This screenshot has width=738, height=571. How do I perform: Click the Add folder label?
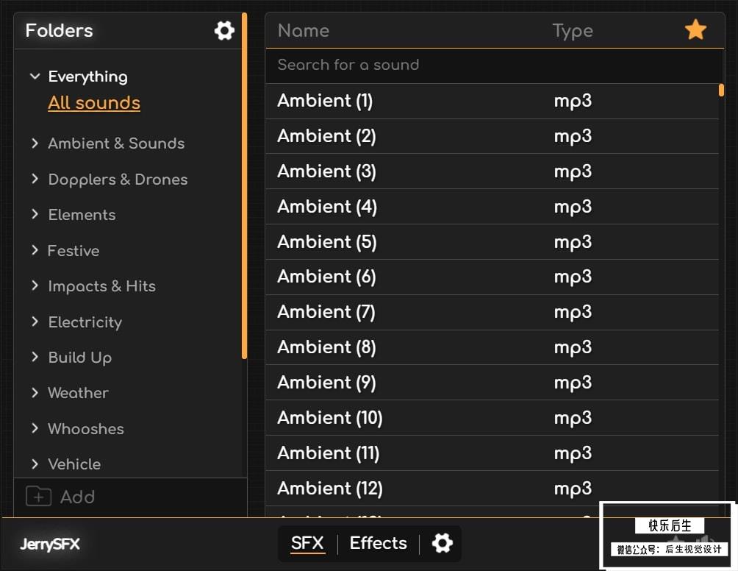[78, 497]
